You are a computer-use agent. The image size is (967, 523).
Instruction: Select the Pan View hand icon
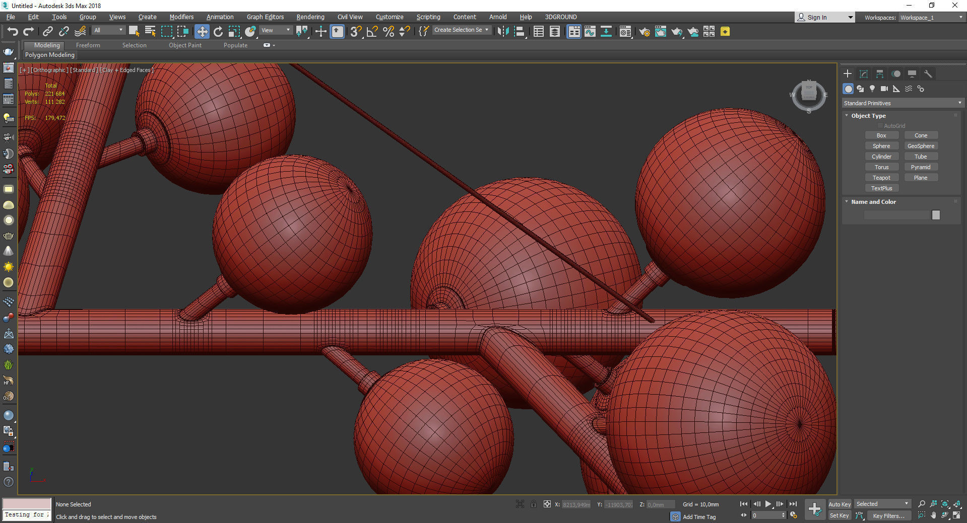coord(933,515)
